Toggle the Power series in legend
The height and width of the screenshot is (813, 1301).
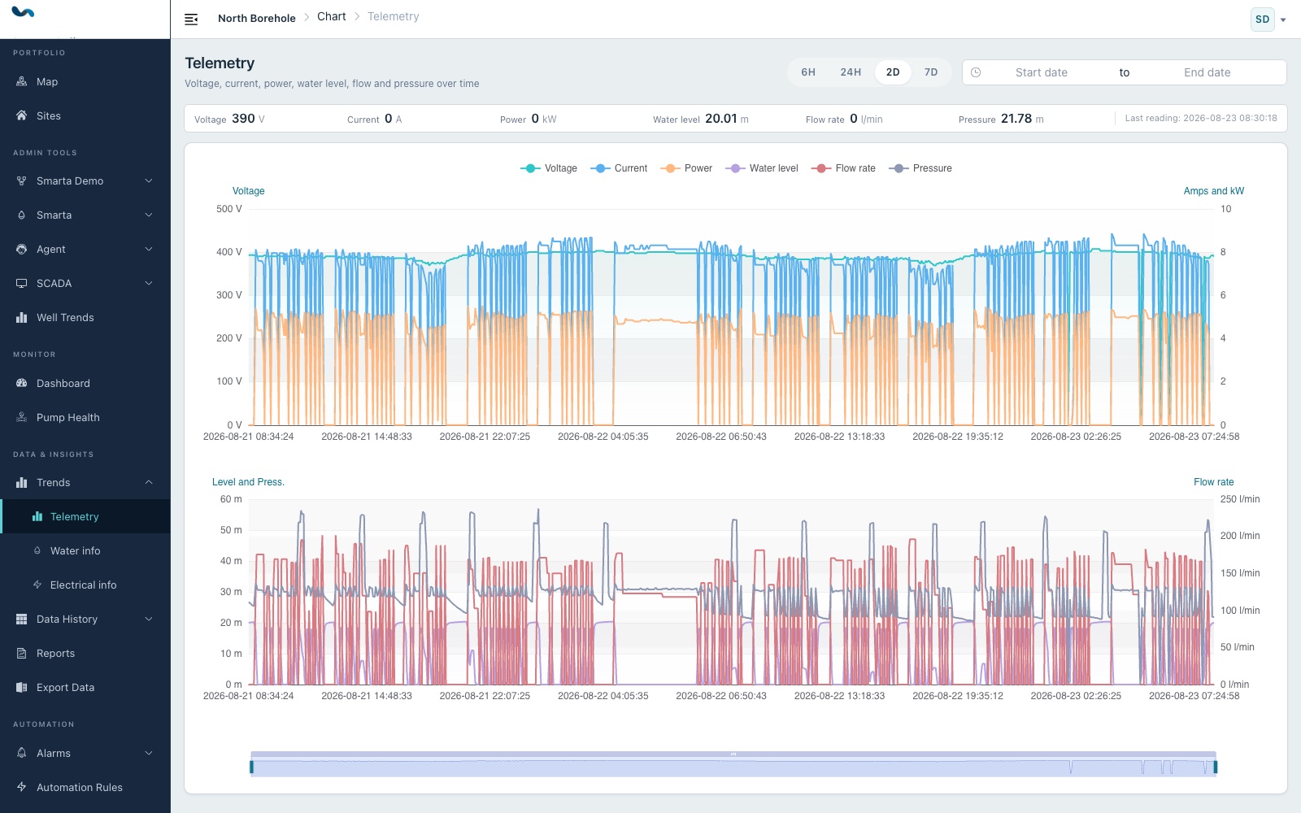686,168
